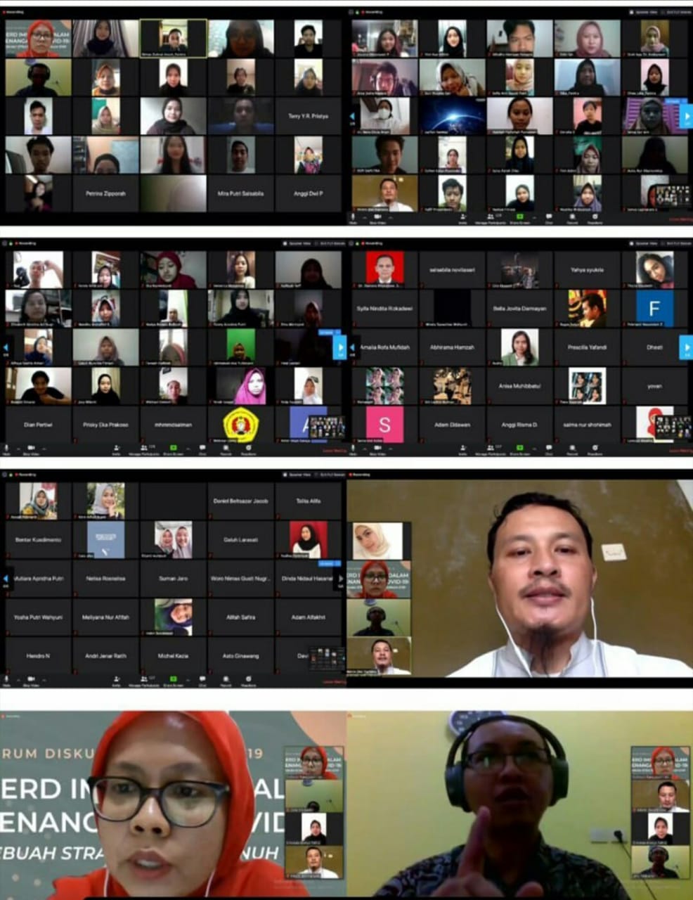Open Reactions in the Hendro N window
This screenshot has height=900, width=693.
point(248,679)
